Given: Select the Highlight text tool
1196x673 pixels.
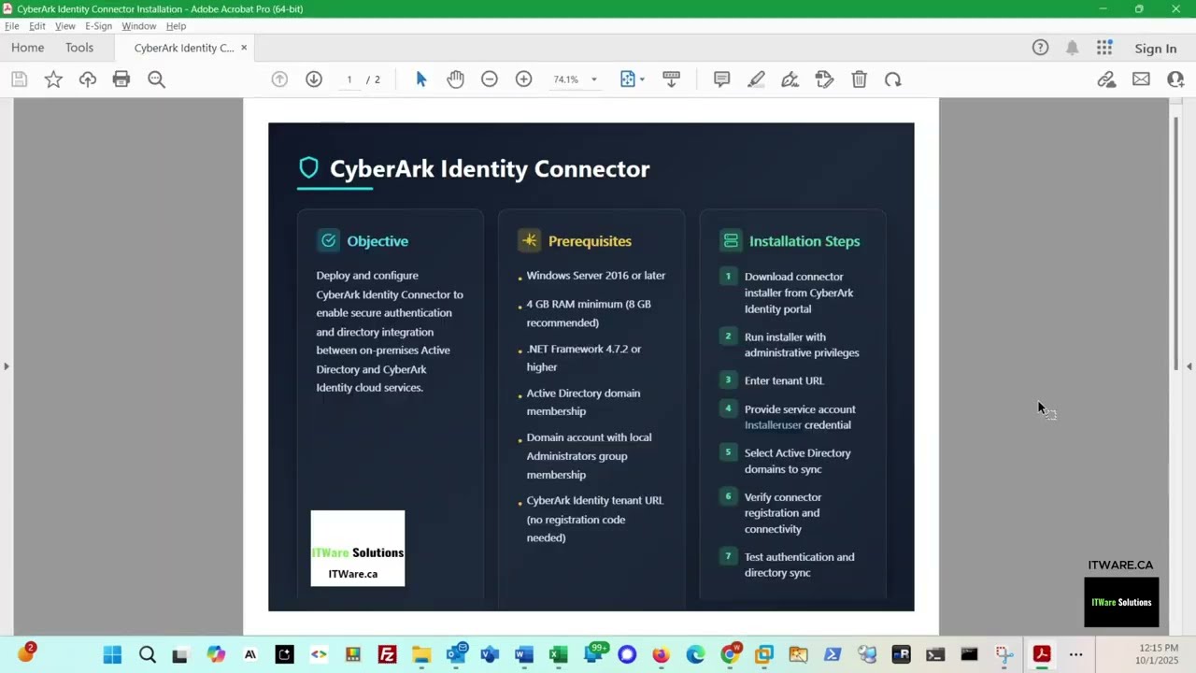Looking at the screenshot, I should pyautogui.click(x=756, y=79).
